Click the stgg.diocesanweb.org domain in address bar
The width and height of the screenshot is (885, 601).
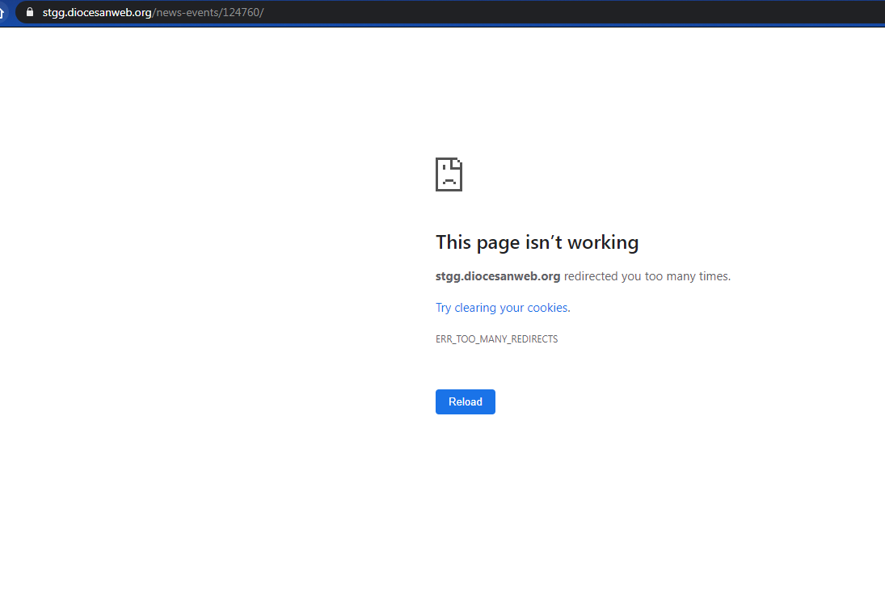coord(97,12)
